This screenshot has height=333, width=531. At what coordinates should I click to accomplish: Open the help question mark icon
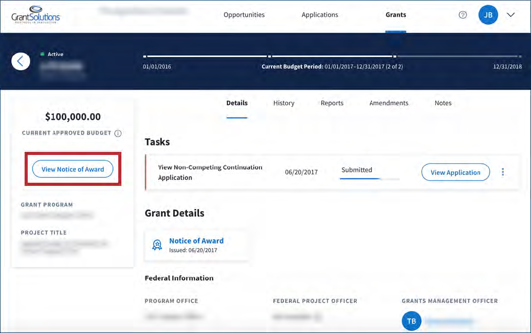[x=462, y=15]
